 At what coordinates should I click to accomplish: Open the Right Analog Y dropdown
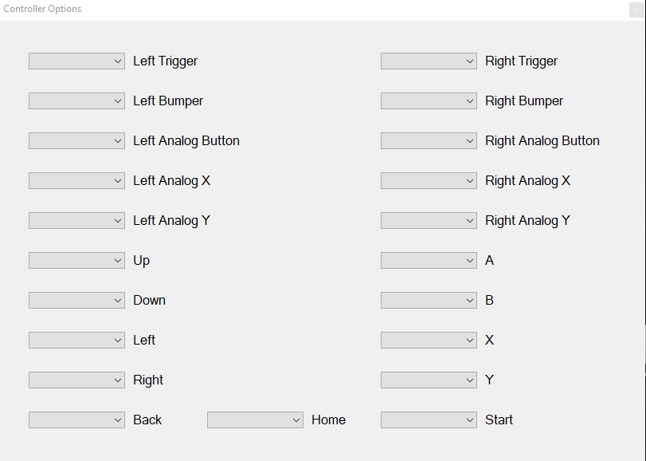tap(429, 221)
